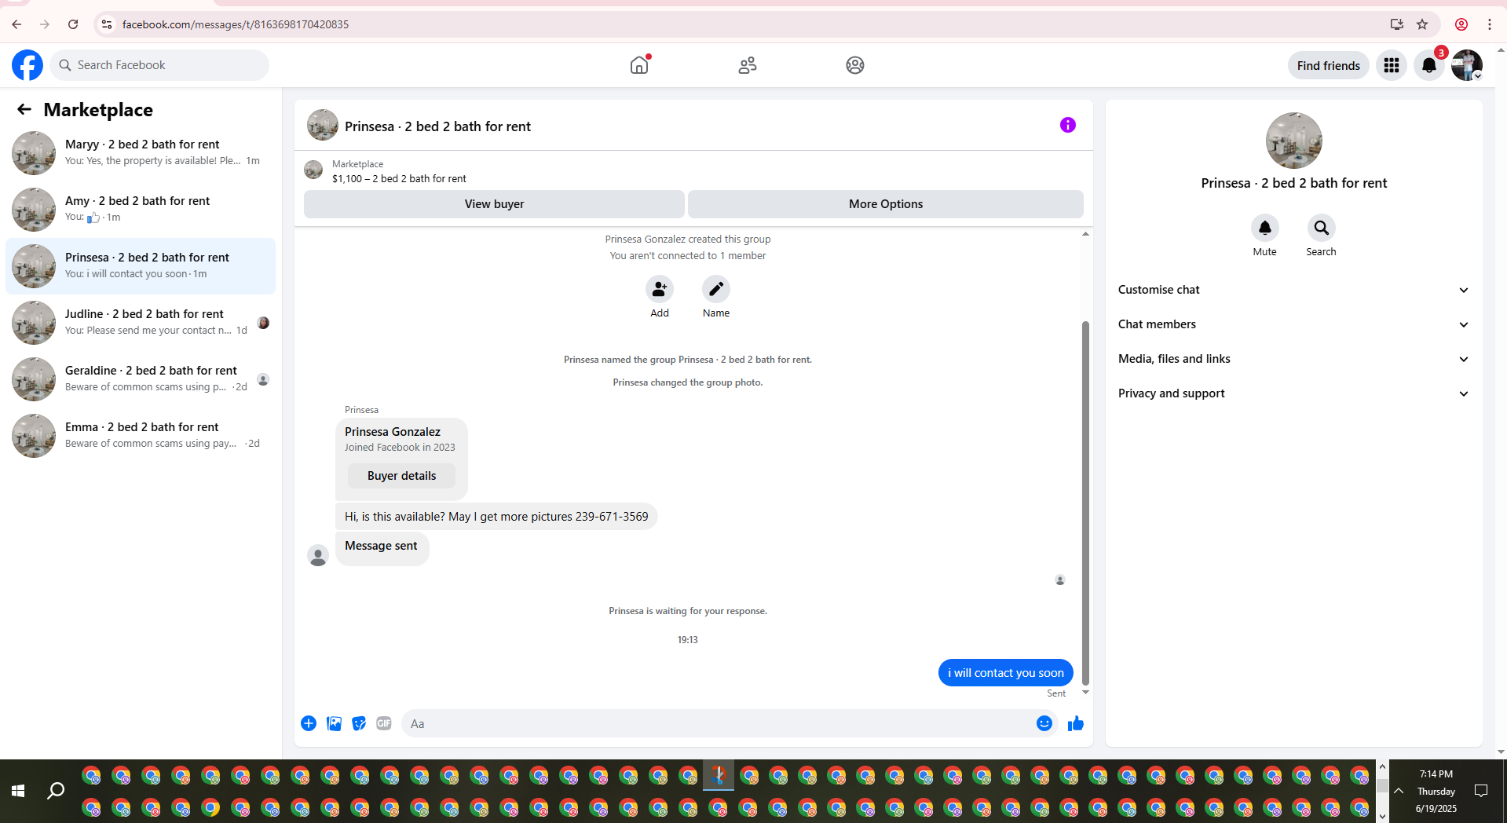Image resolution: width=1507 pixels, height=823 pixels.
Task: Choose a GIF icon in composer
Action: tap(384, 723)
